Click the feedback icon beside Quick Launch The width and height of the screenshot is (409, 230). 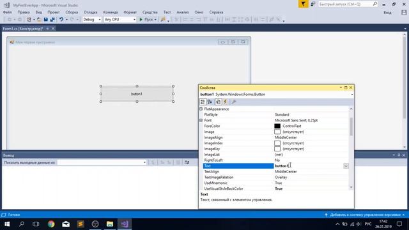313,4
